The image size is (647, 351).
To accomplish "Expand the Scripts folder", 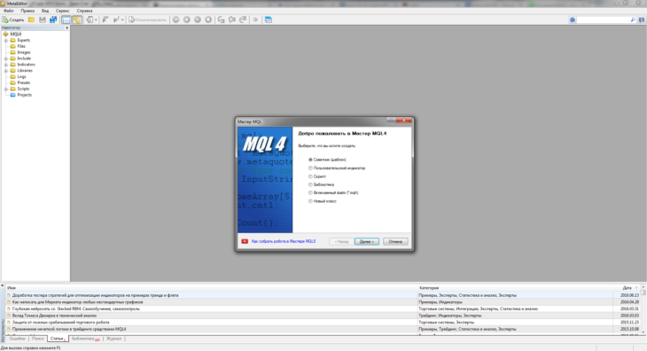I will click(6, 89).
